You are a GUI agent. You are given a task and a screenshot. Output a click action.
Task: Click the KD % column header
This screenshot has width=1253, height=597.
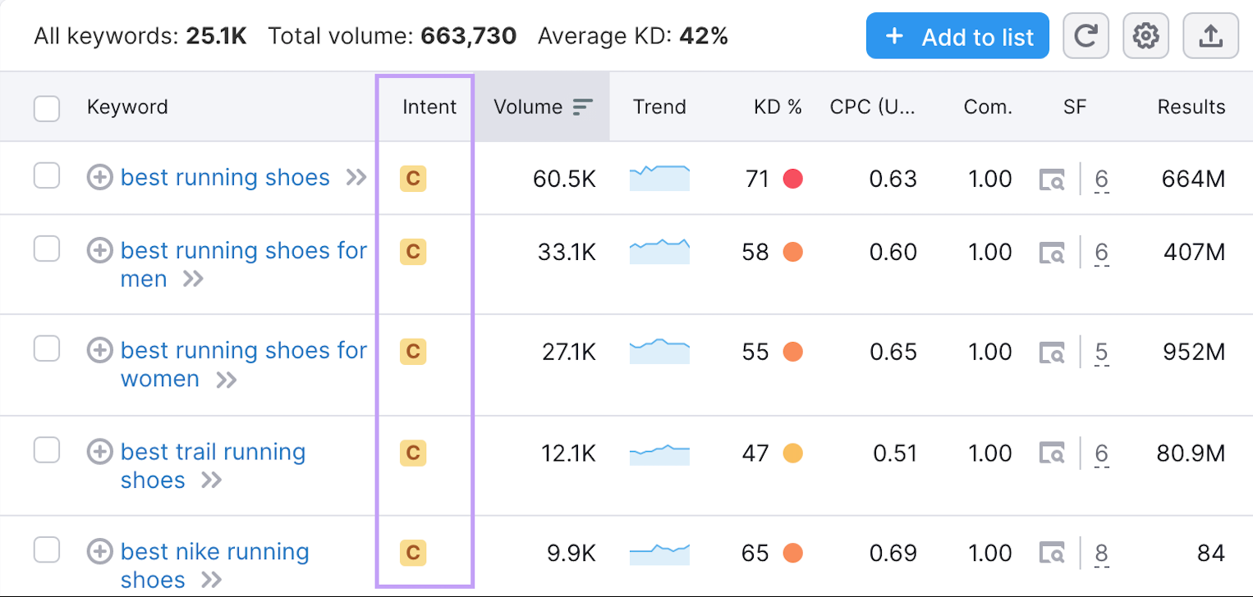778,107
